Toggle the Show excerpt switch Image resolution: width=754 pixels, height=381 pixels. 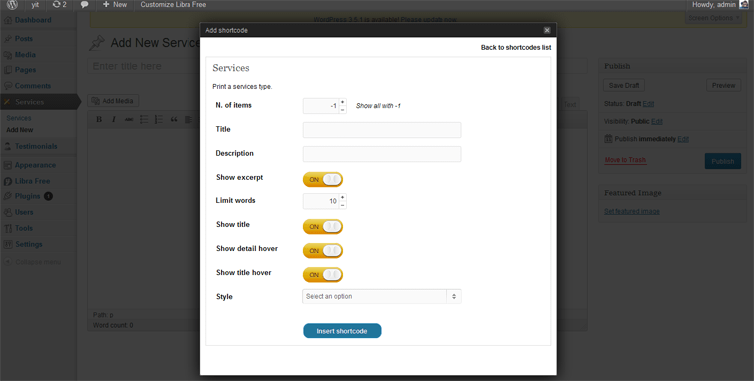[322, 179]
